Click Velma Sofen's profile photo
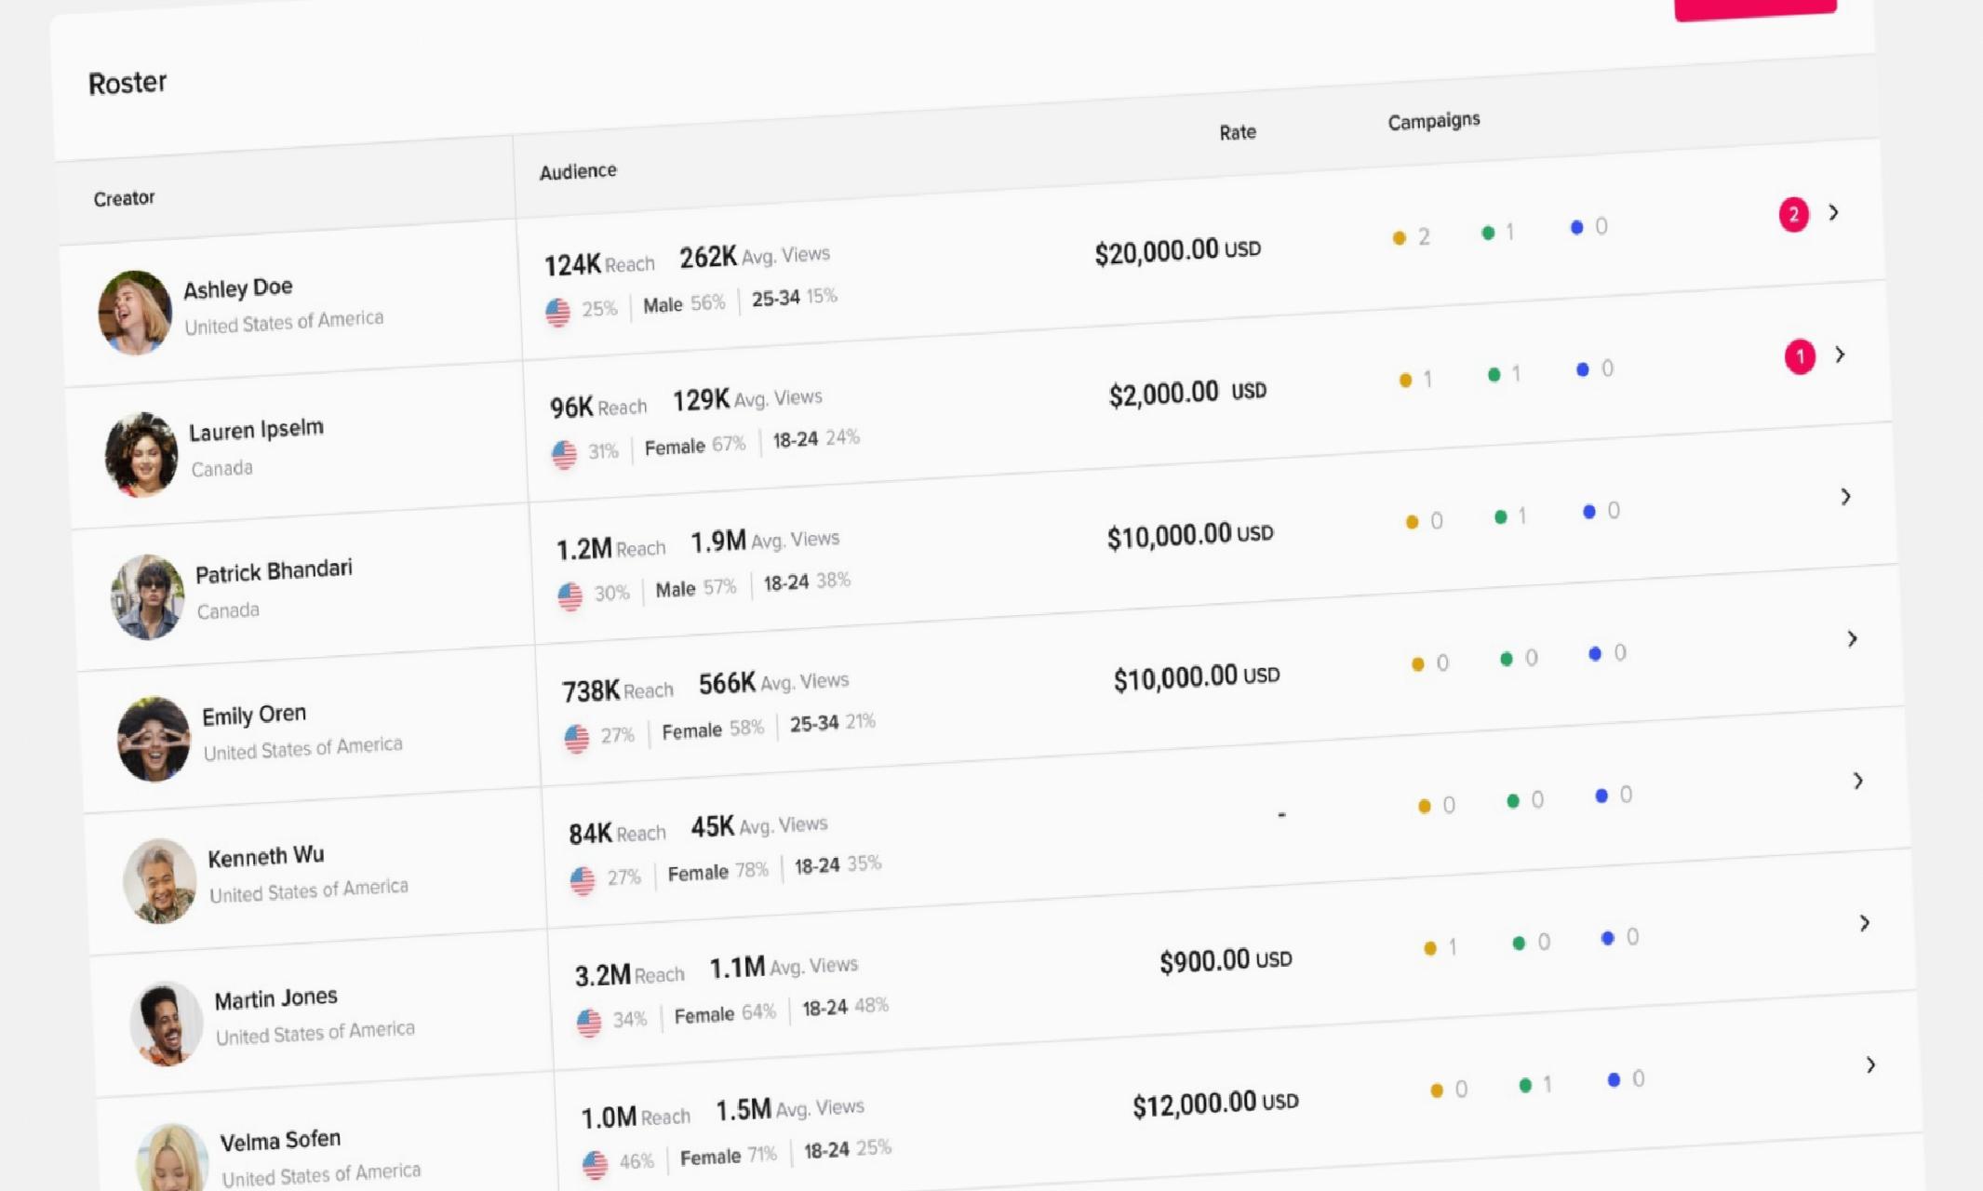Image resolution: width=1983 pixels, height=1191 pixels. pyautogui.click(x=173, y=1158)
